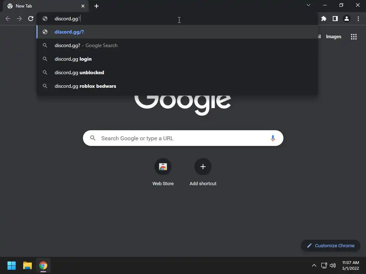Open Chrome's three-dot menu
The height and width of the screenshot is (274, 366).
coord(358,19)
